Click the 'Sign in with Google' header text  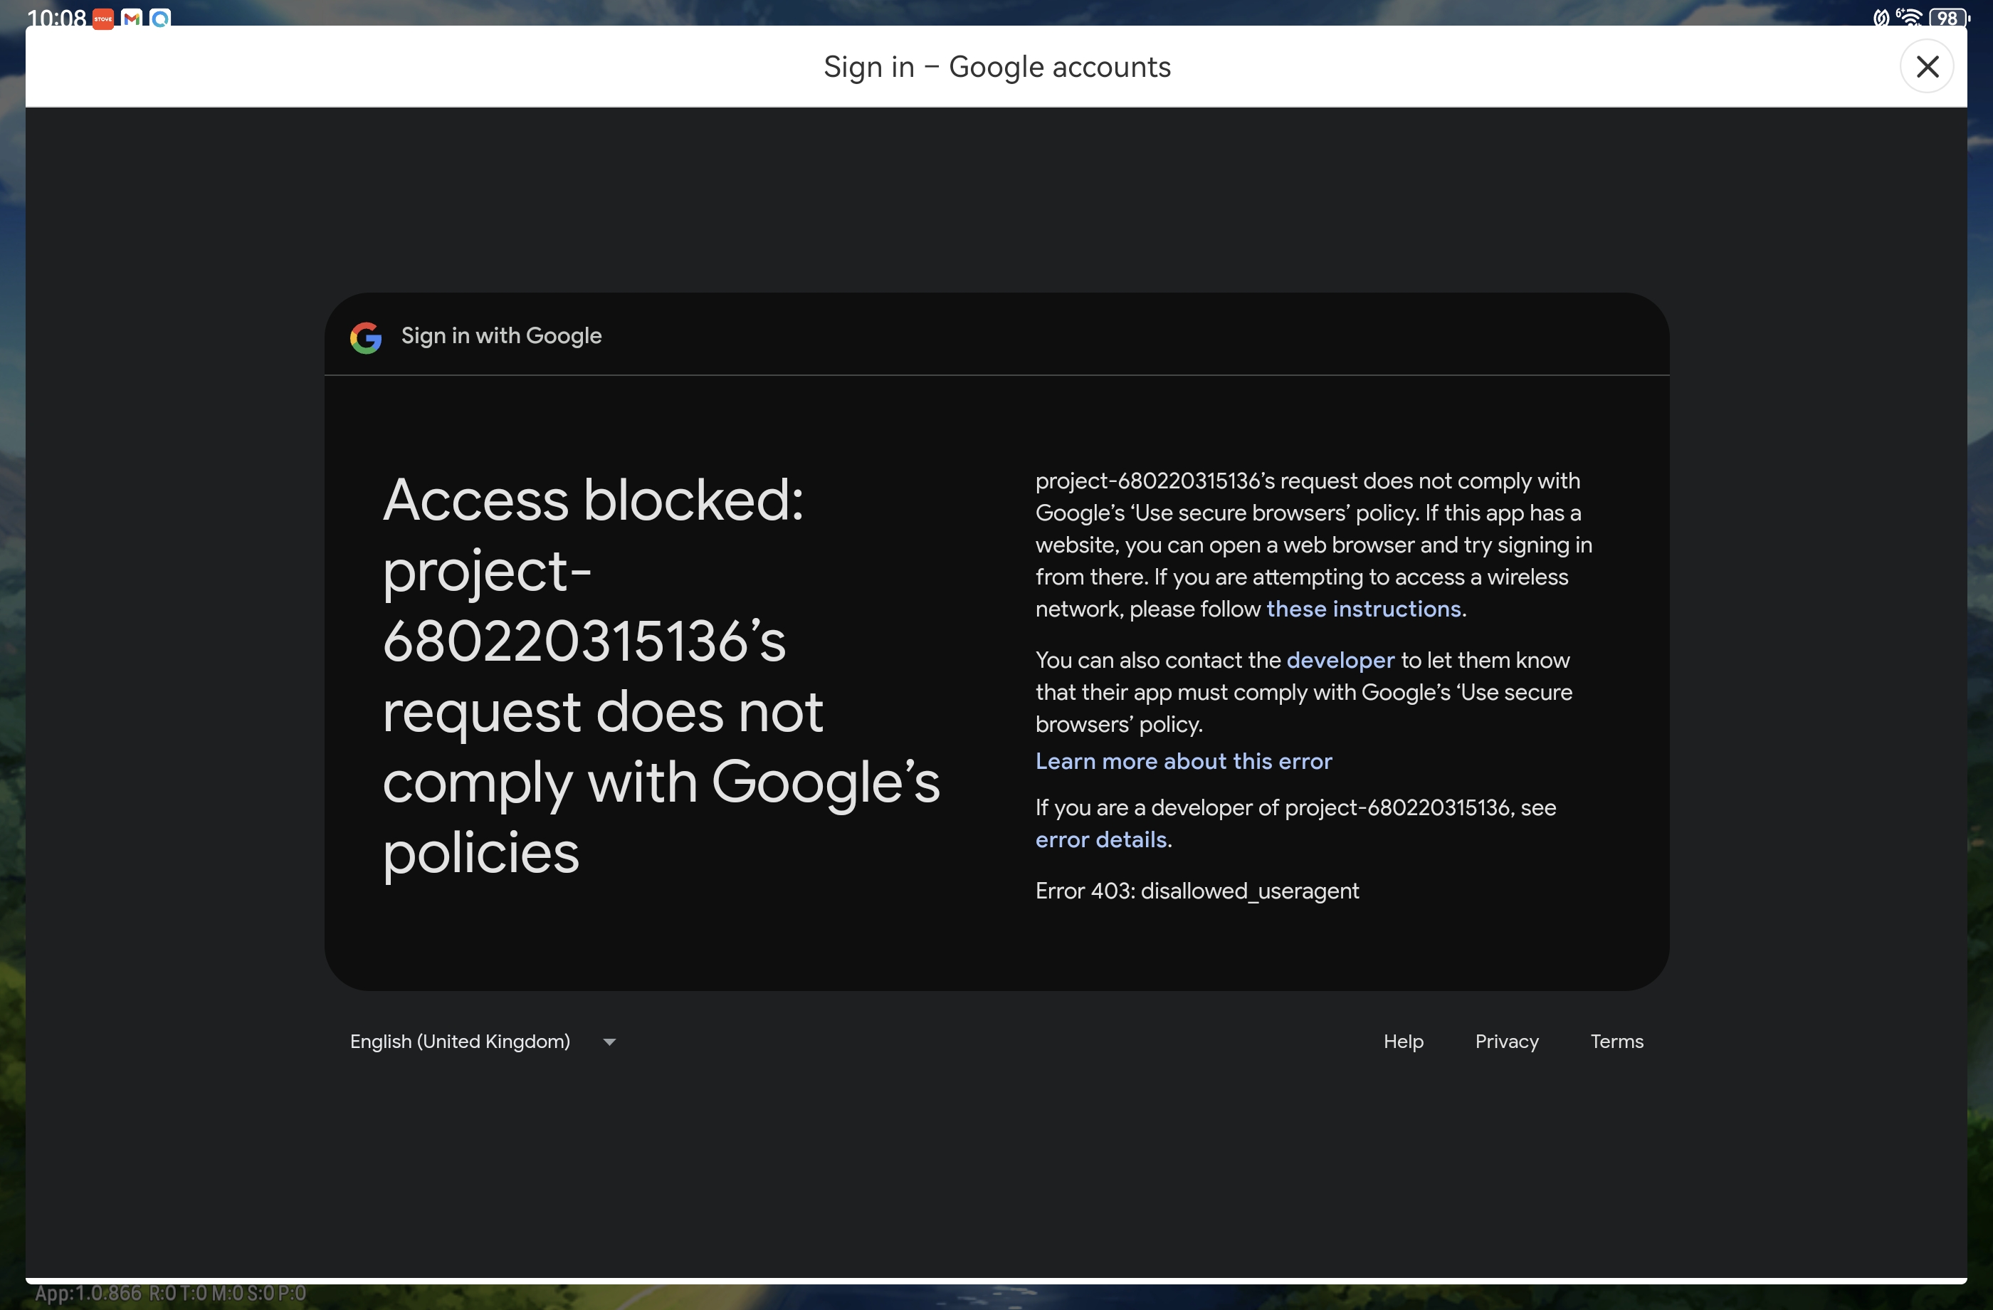[501, 336]
